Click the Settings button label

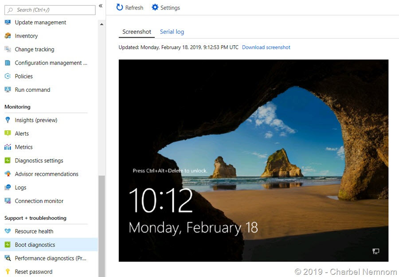(170, 8)
